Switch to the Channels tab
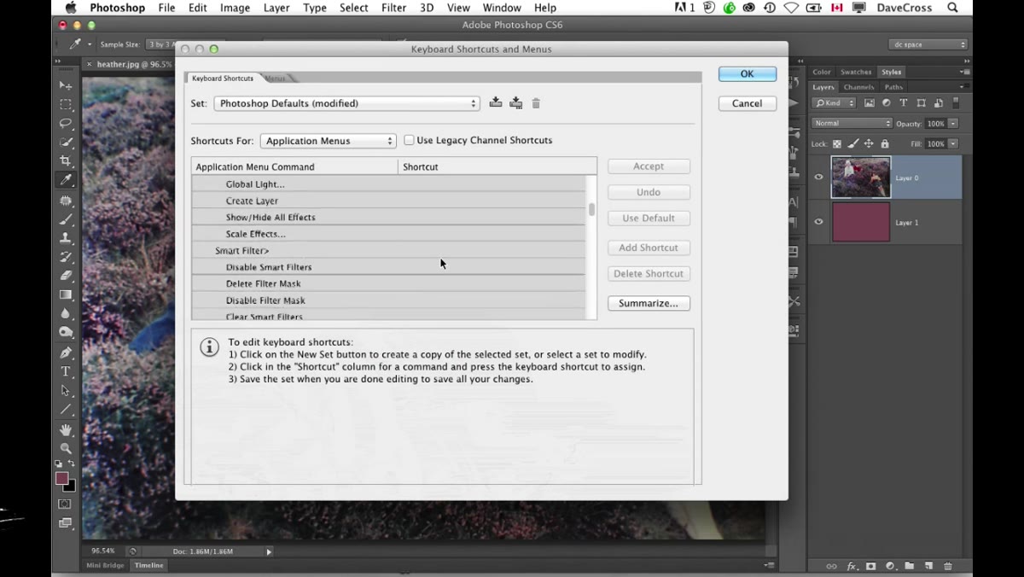This screenshot has width=1024, height=577. pos(858,86)
